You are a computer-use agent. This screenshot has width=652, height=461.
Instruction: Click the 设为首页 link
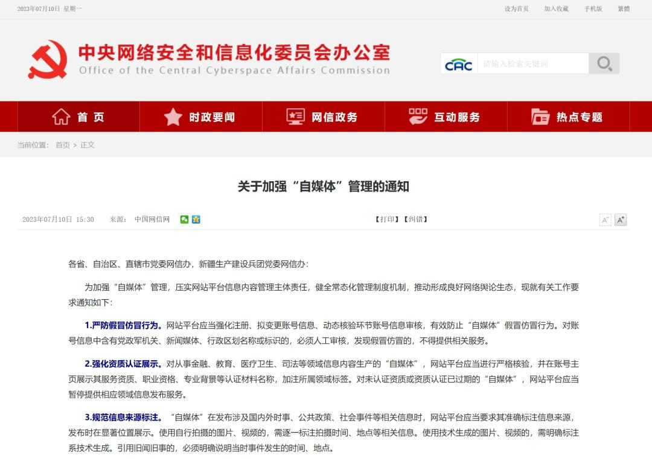coord(516,9)
